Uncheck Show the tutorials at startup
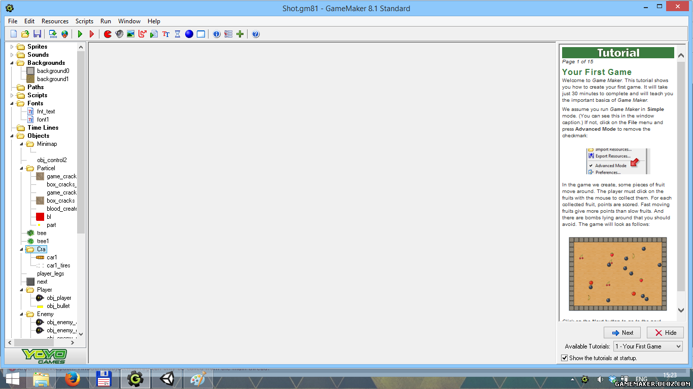 (x=565, y=358)
